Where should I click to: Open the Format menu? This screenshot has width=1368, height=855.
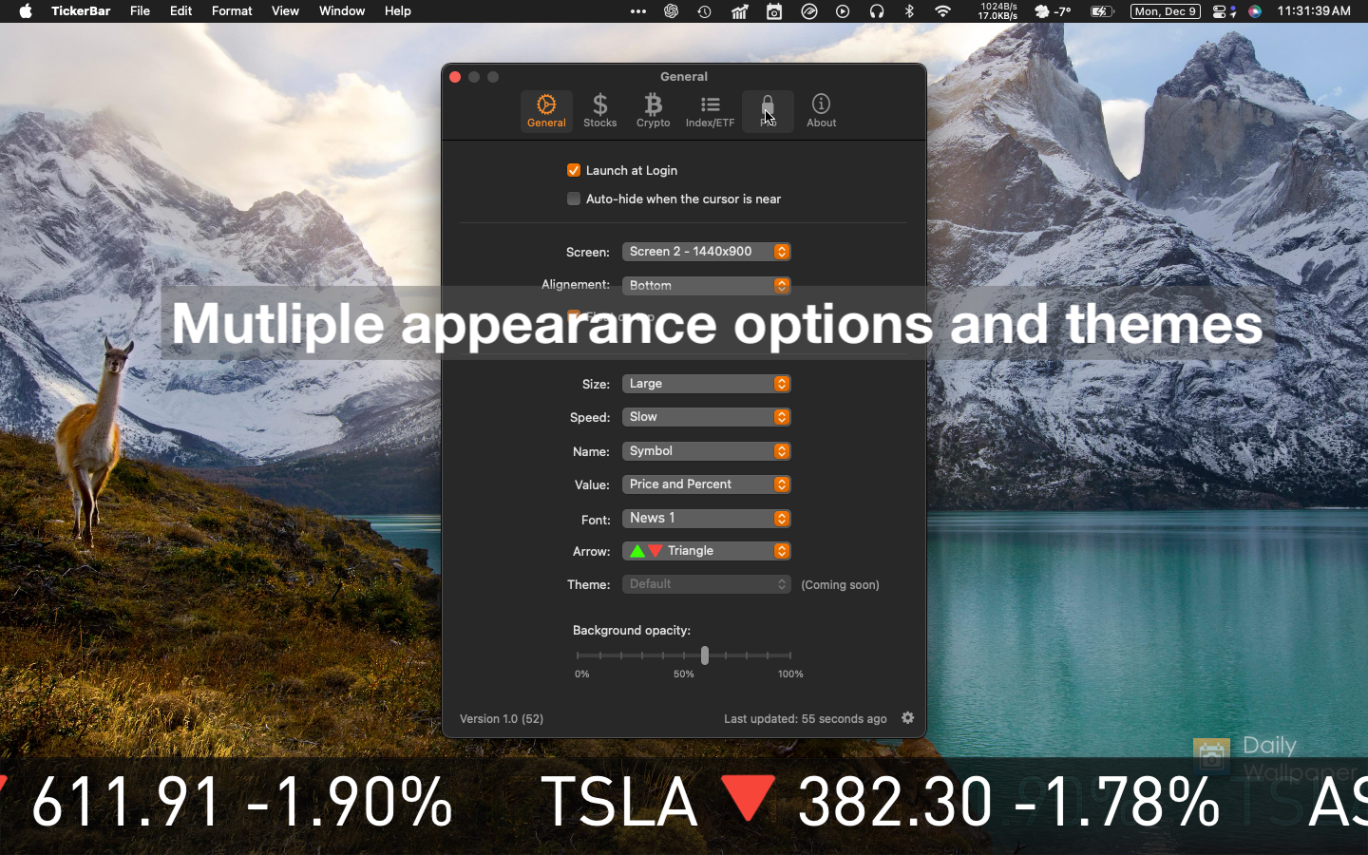232,11
